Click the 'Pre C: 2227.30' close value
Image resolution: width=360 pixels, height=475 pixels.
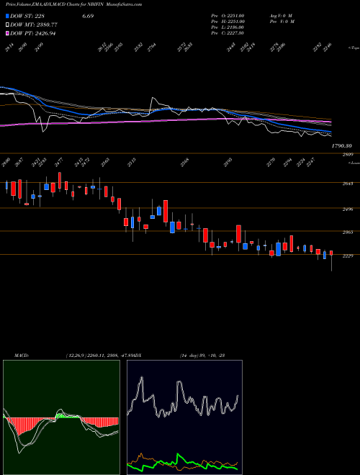(x=228, y=33)
